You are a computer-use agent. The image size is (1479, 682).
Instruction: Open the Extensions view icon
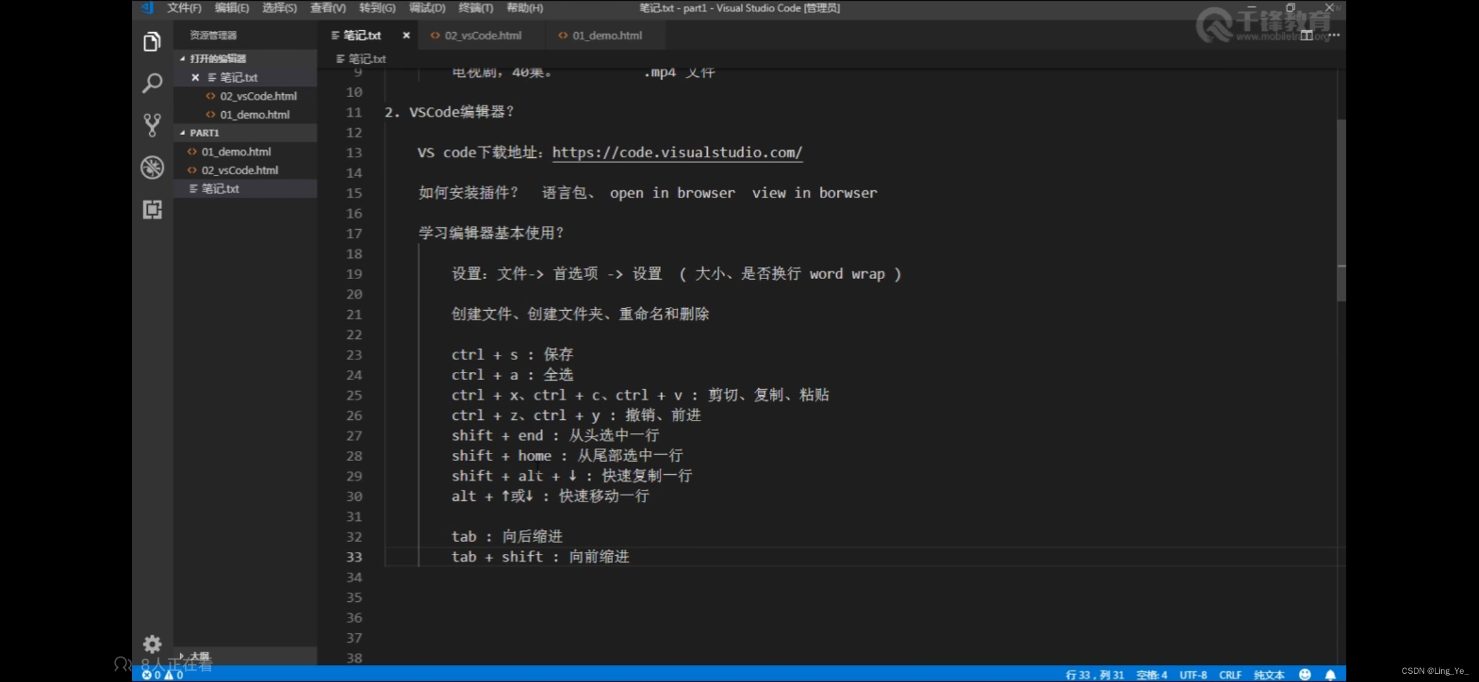(152, 209)
